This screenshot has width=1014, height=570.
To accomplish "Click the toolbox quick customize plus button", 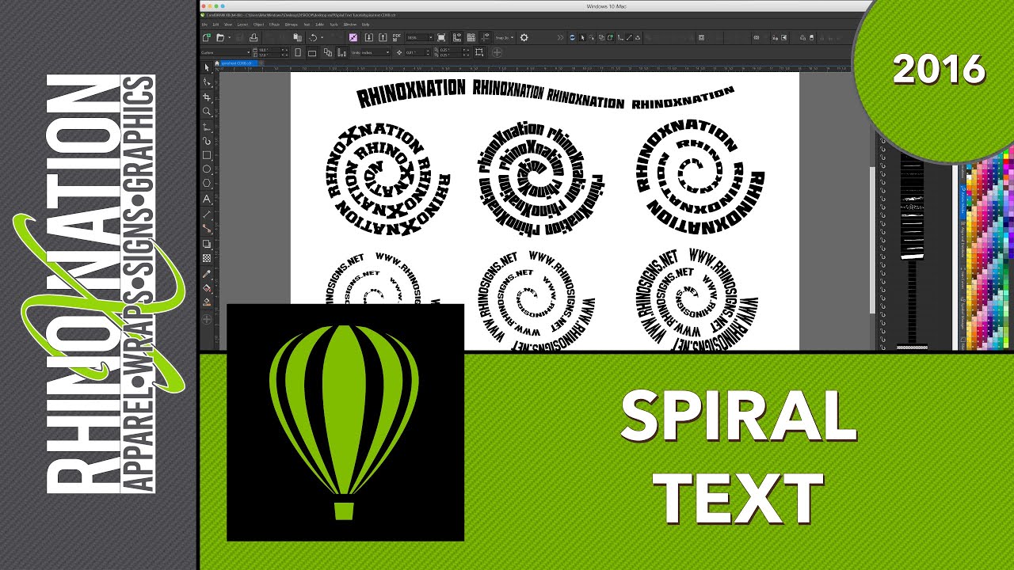I will click(x=207, y=319).
